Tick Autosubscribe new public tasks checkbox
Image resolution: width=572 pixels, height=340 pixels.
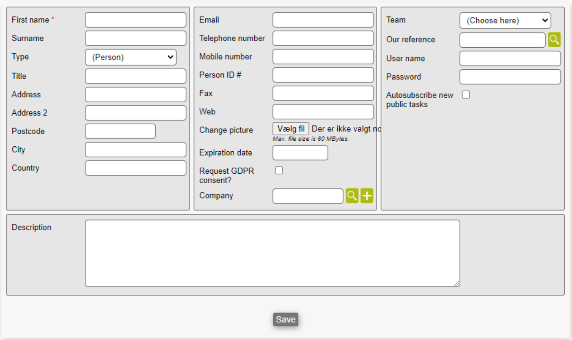(466, 95)
